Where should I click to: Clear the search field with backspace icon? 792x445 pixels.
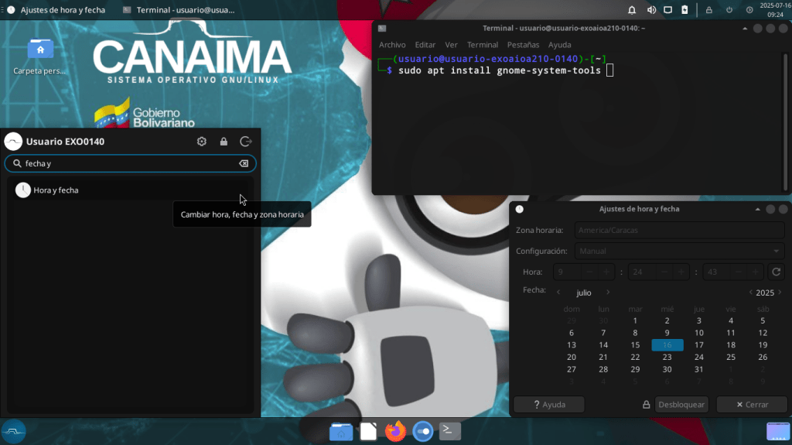pos(243,164)
